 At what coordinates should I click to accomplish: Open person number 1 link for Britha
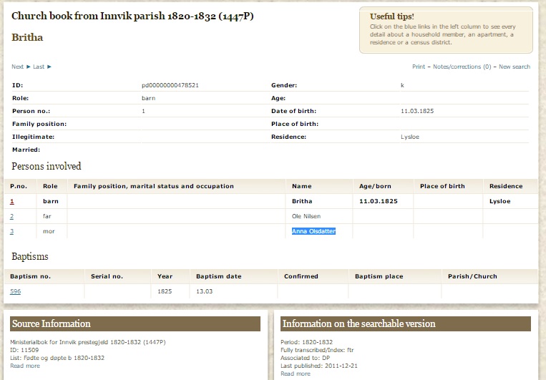(x=11, y=202)
